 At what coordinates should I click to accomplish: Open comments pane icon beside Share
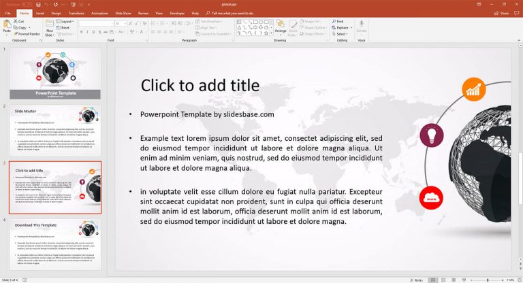point(515,13)
